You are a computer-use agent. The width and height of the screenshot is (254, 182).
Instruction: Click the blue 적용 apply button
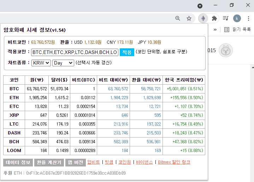(x=127, y=52)
